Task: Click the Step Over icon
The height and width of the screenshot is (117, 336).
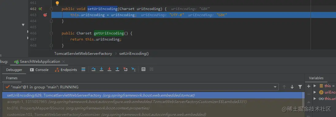Action: (x=94, y=69)
